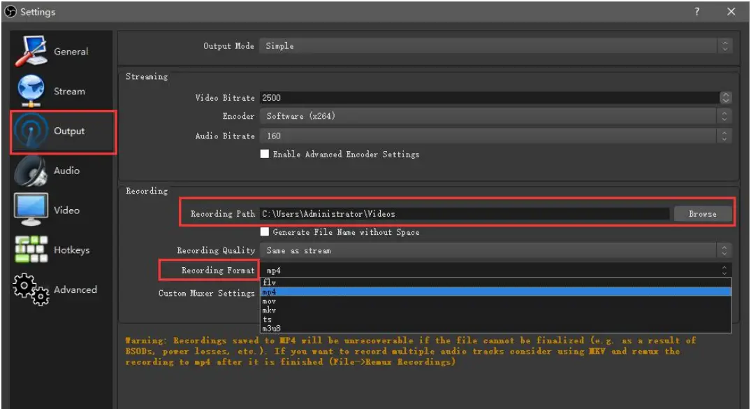Choose mov from format list
Screen dimensions: 751x409
pos(496,301)
